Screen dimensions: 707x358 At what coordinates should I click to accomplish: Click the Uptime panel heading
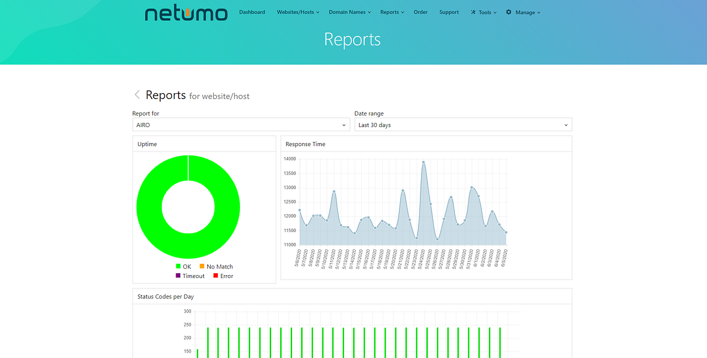point(147,144)
